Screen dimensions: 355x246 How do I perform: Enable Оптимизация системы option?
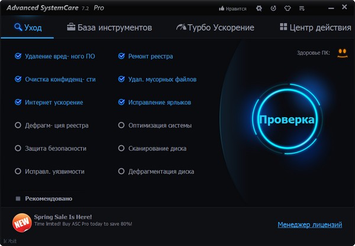tap(121, 125)
